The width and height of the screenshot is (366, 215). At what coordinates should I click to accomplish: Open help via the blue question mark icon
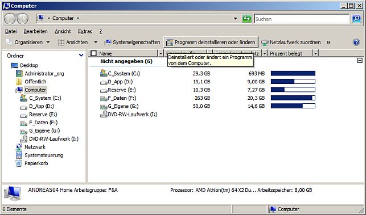(356, 43)
